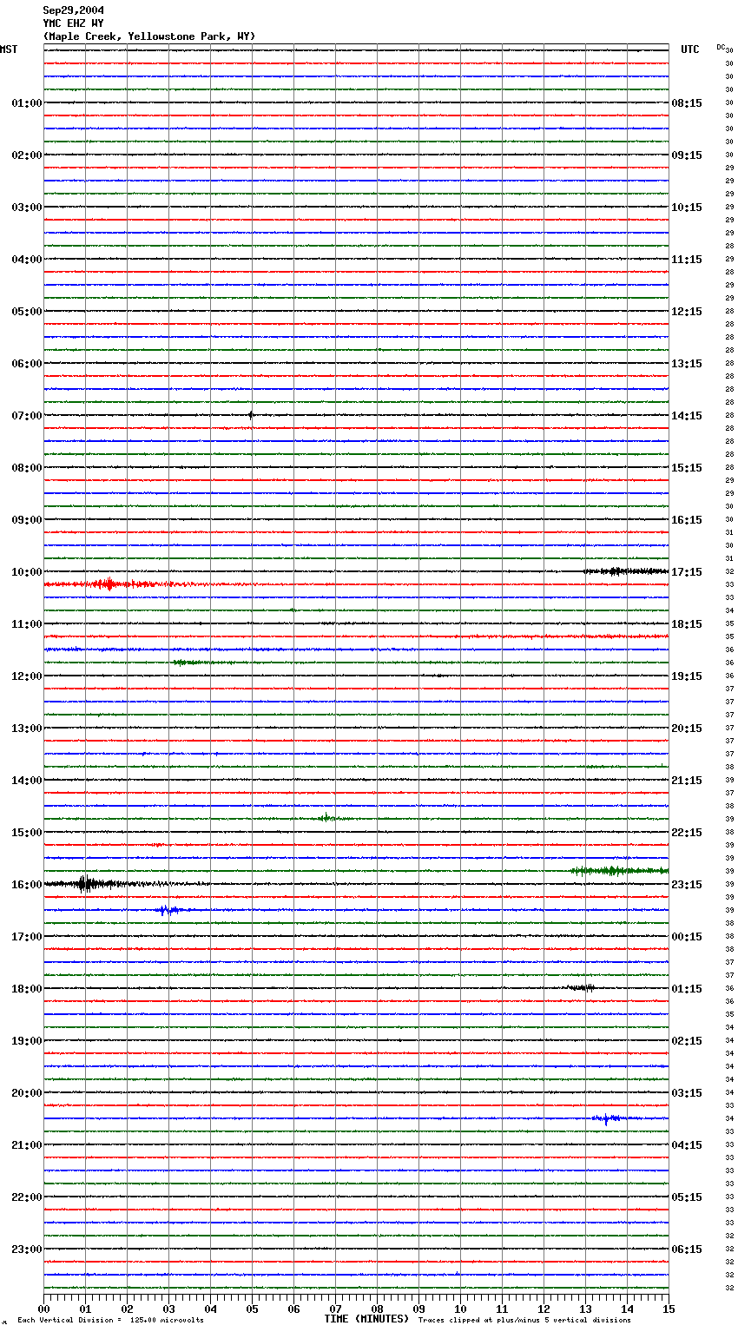Click the blue burst below the 20:00 trace
Viewport: 738px width, 1332px height.
[608, 1118]
